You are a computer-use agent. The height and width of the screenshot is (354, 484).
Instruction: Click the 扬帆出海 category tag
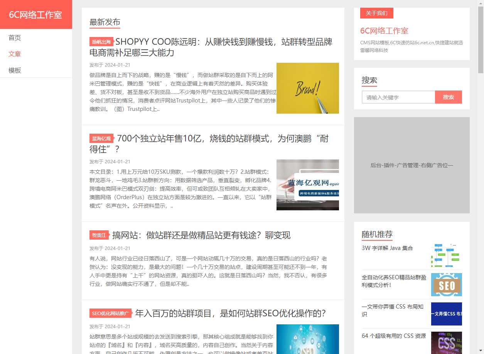[x=101, y=42]
